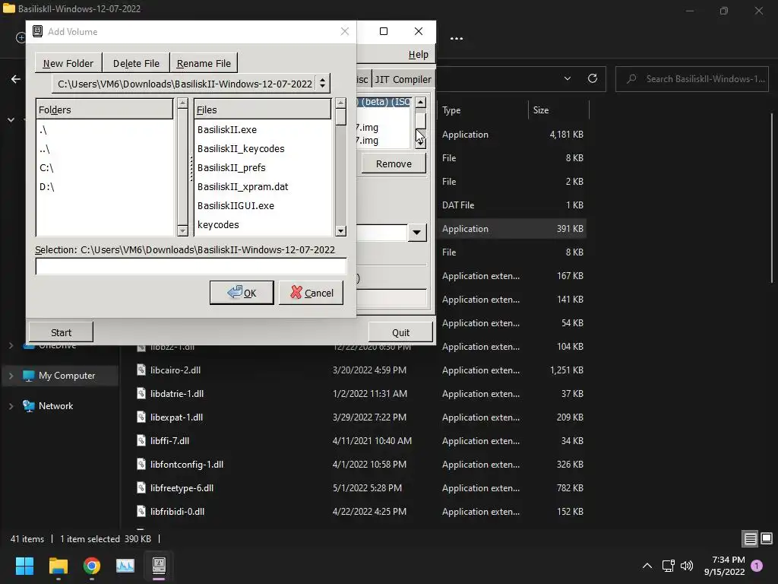This screenshot has width=778, height=584.
Task: Click the Files column header
Action: (x=262, y=109)
